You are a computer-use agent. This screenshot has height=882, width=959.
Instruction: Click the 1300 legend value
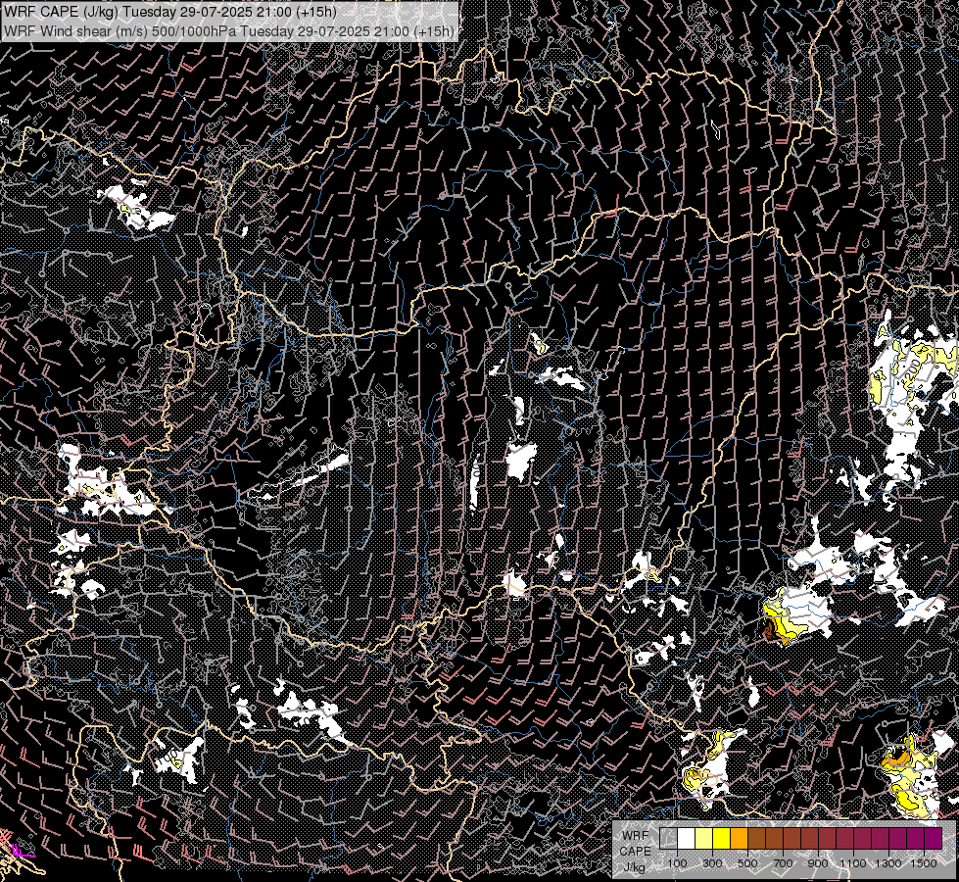(888, 863)
